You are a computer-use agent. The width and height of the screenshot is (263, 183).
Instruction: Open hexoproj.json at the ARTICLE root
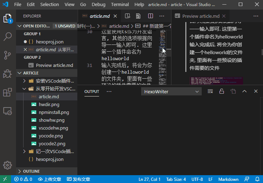tap(47, 160)
